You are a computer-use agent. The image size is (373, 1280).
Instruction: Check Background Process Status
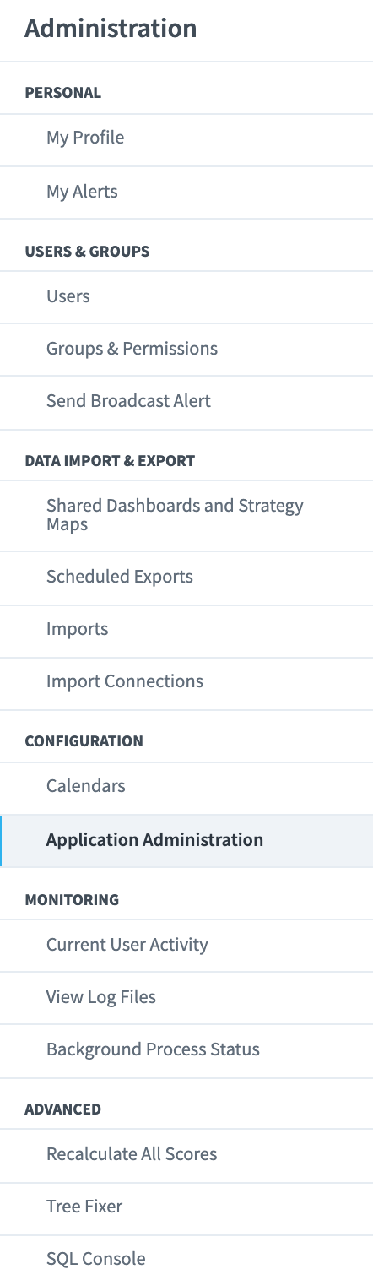(x=186, y=1049)
